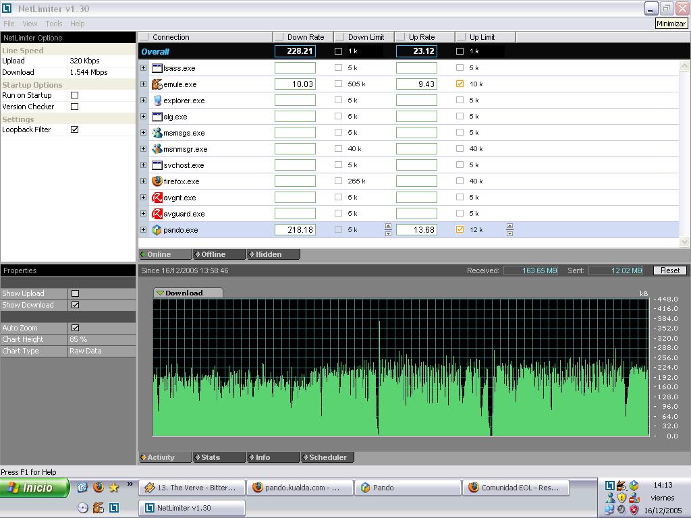Enable the Show Upload checkbox
Screen dimensions: 691x518
pyautogui.click(x=76, y=293)
